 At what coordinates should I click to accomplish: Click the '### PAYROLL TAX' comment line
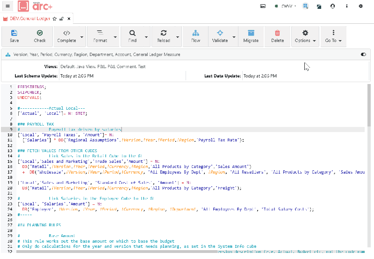pos(36,124)
